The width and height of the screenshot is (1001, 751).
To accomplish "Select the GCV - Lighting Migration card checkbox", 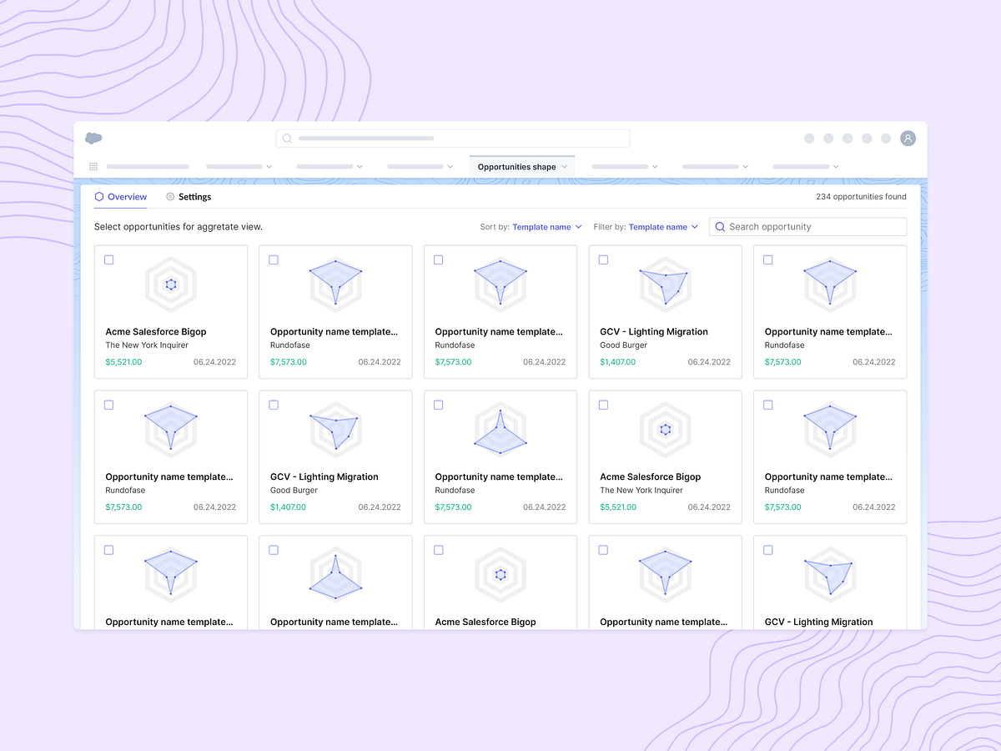I will [x=603, y=260].
